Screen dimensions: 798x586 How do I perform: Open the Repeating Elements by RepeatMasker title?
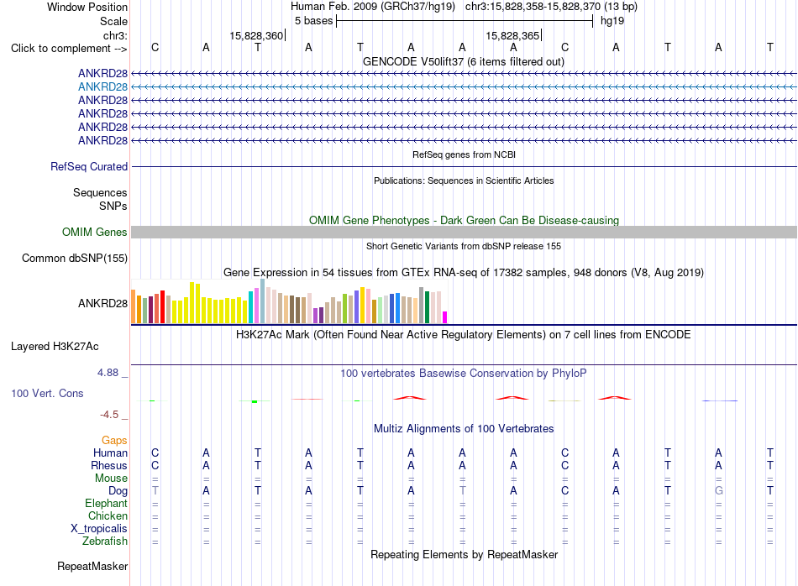(465, 555)
